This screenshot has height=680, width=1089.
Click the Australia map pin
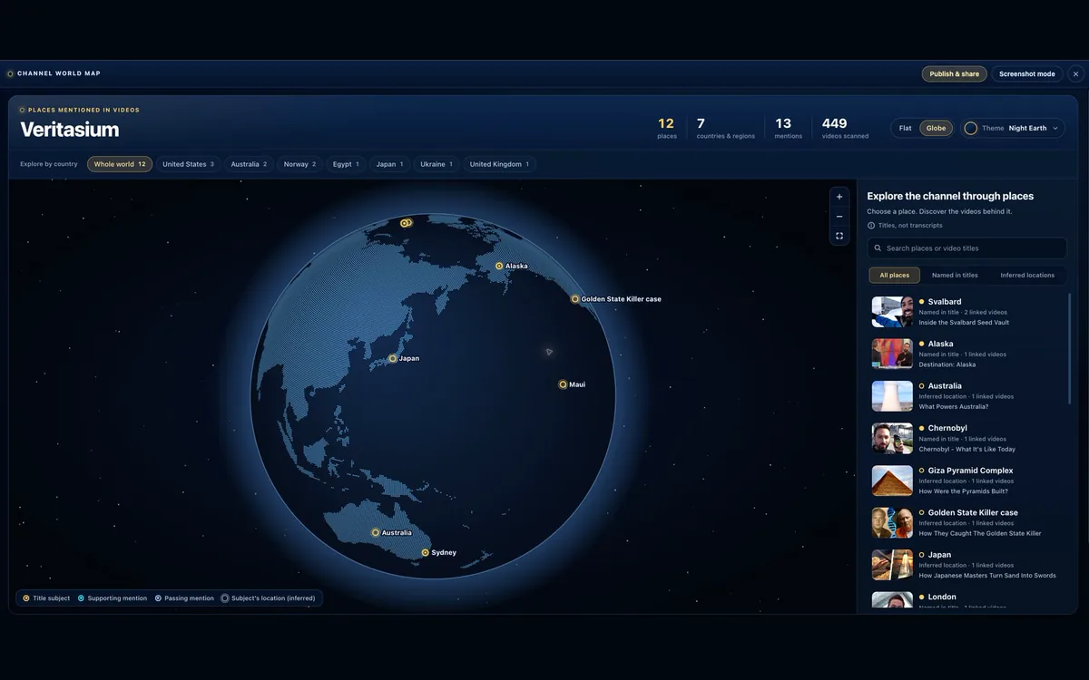[375, 533]
